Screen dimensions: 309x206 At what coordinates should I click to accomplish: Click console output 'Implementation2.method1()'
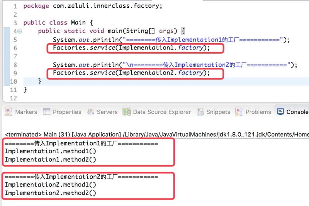point(51,185)
